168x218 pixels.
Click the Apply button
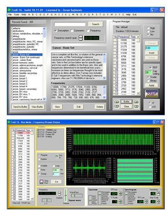tap(152, 85)
